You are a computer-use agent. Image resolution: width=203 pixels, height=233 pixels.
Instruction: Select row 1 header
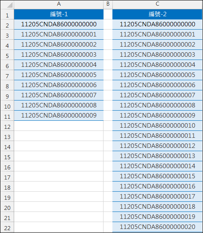pyautogui.click(x=7, y=15)
